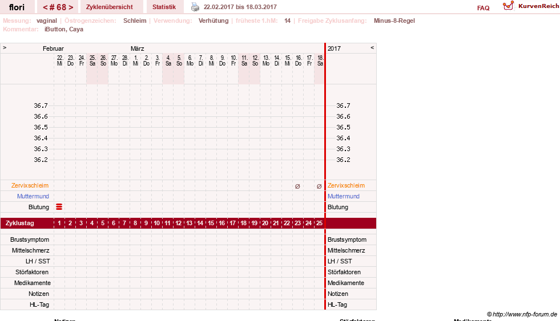Click the red heavy bleeding icon on day 1
The width and height of the screenshot is (560, 321).
coord(59,207)
